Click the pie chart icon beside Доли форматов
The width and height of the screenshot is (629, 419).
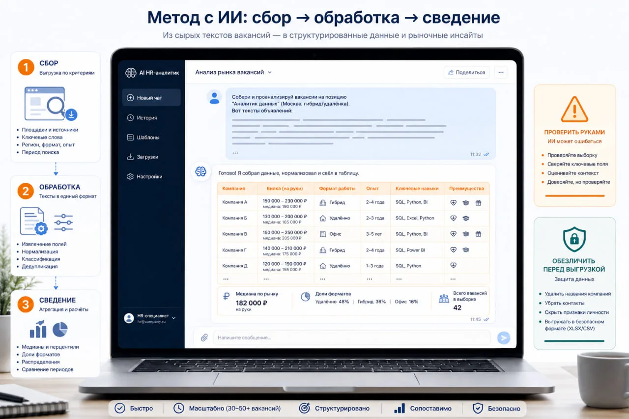[306, 297]
